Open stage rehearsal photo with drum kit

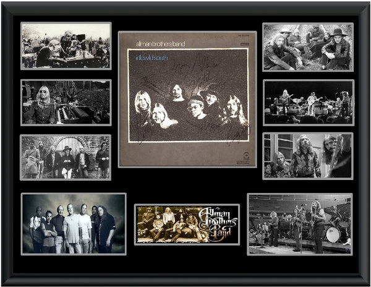point(300,225)
